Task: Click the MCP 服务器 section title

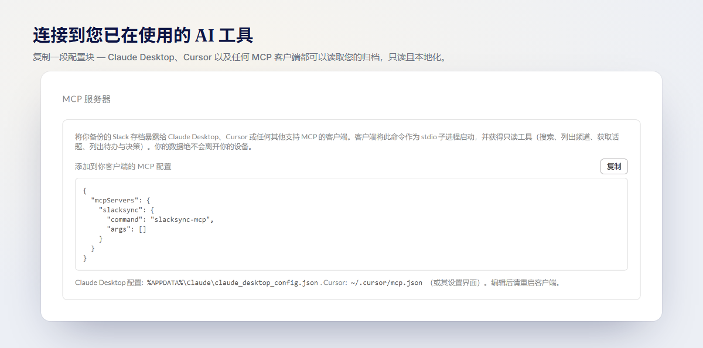Action: click(87, 99)
